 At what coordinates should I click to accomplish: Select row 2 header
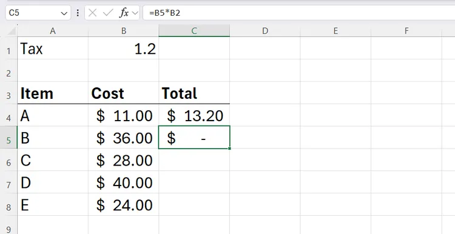[8, 70]
